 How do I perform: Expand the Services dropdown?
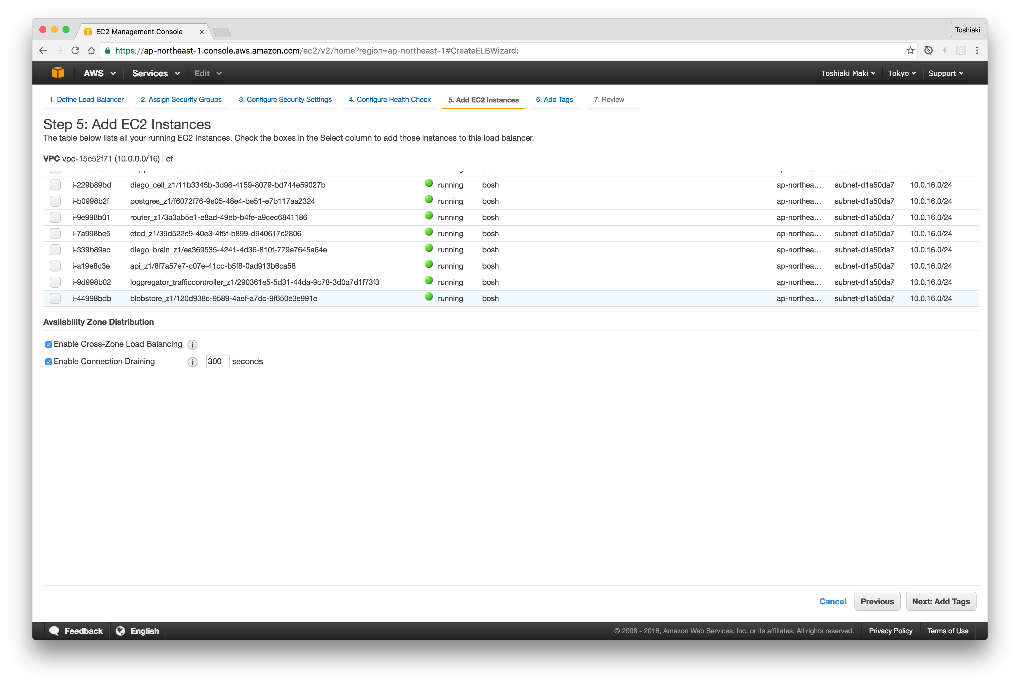tap(156, 73)
